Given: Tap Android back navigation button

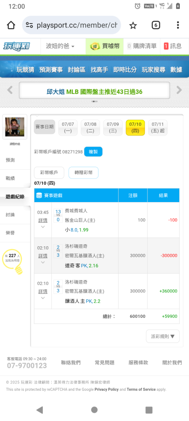Looking at the screenshot, I should (39, 410).
